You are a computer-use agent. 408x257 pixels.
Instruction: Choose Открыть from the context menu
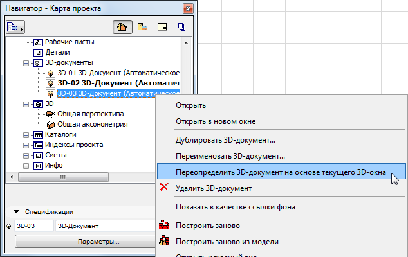(281, 105)
